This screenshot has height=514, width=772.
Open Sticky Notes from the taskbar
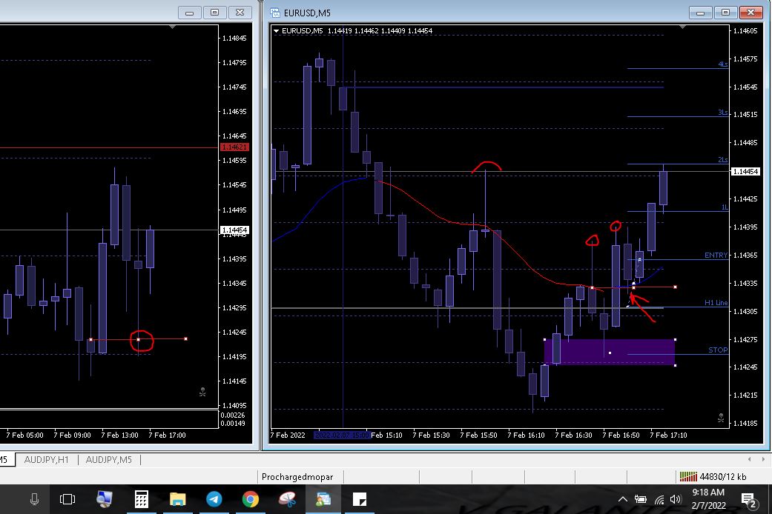coord(360,499)
